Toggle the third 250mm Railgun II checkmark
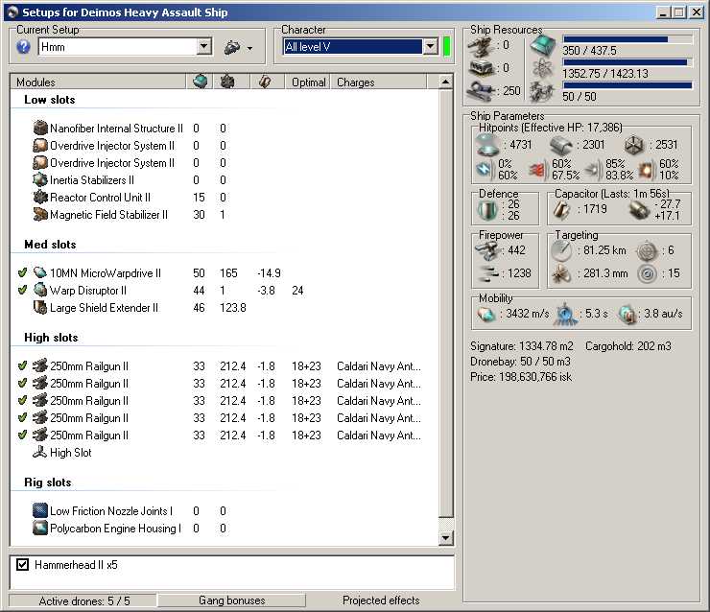This screenshot has width=710, height=612. [x=22, y=400]
